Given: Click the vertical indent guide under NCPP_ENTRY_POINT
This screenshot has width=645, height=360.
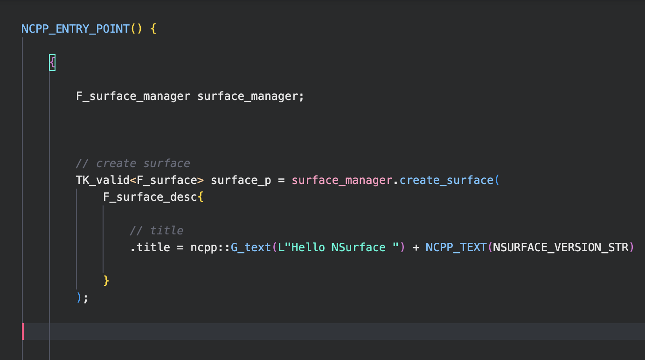Looking at the screenshot, I should (23, 187).
